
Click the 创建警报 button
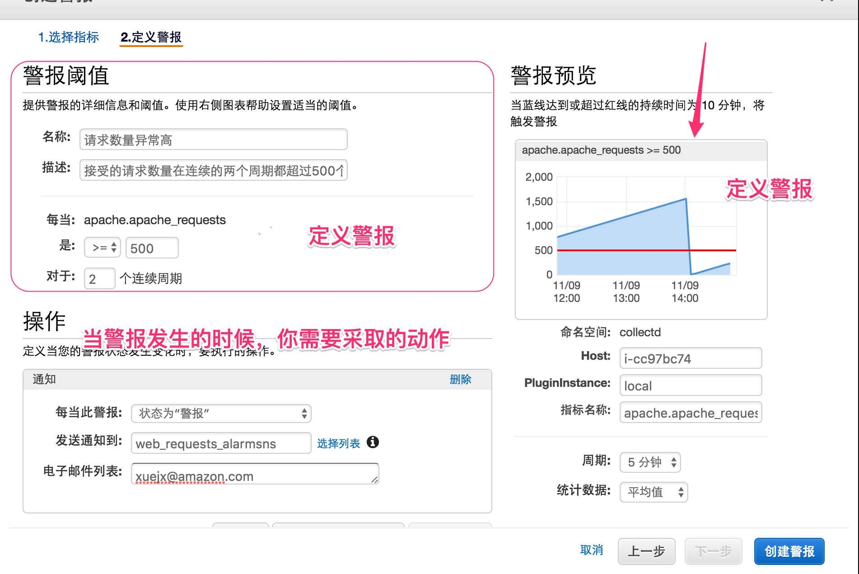pos(789,551)
